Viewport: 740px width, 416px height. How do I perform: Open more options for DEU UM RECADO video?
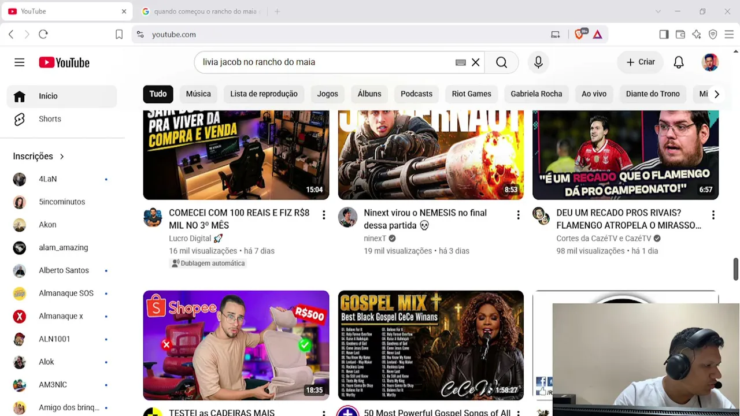click(713, 216)
